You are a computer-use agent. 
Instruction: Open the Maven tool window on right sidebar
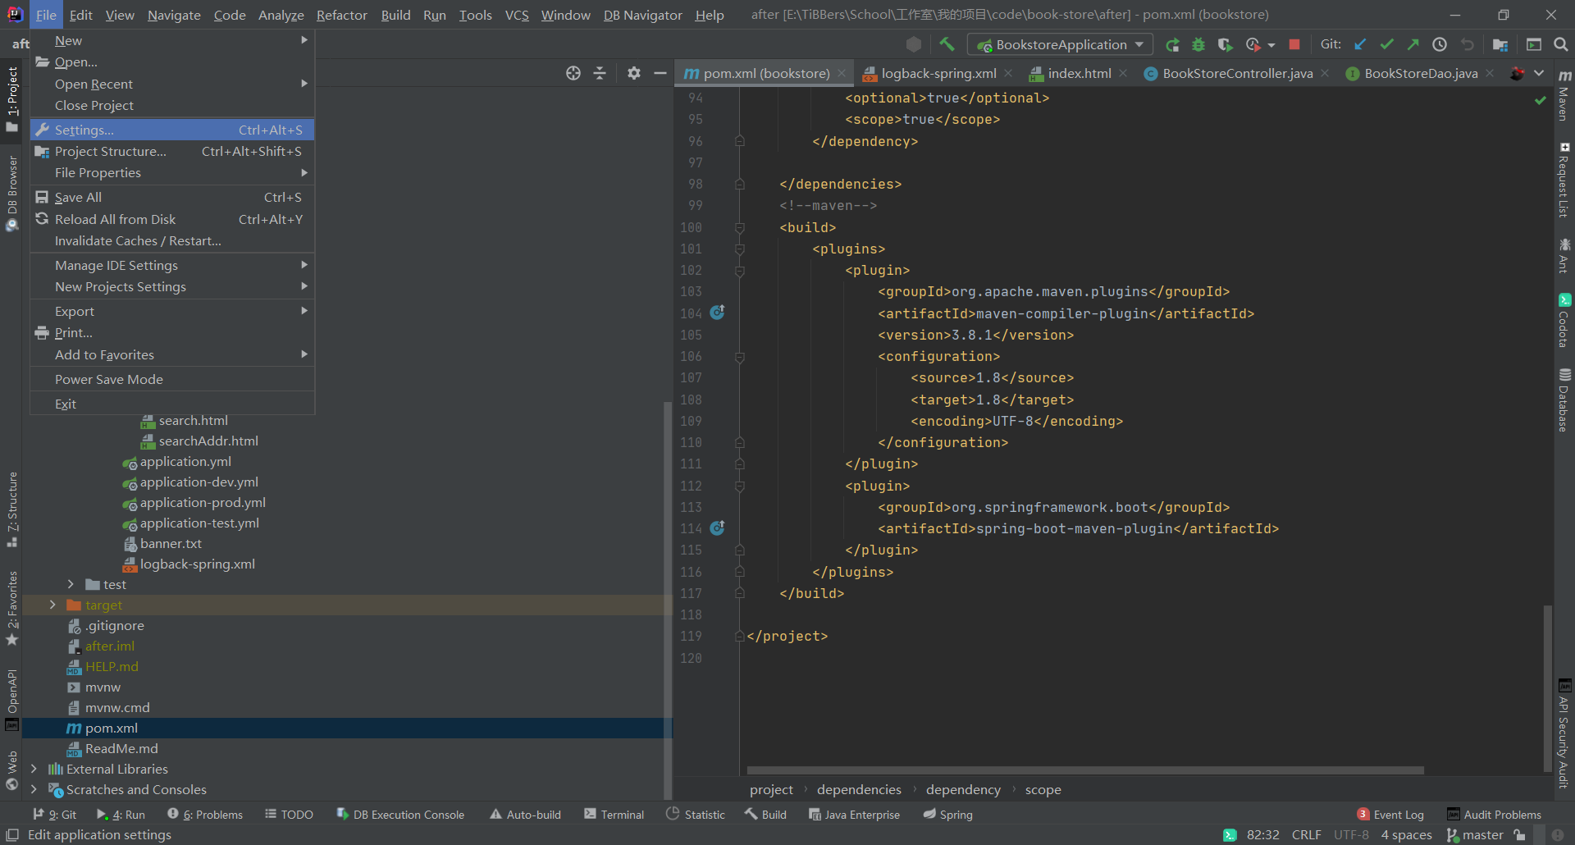[x=1565, y=90]
